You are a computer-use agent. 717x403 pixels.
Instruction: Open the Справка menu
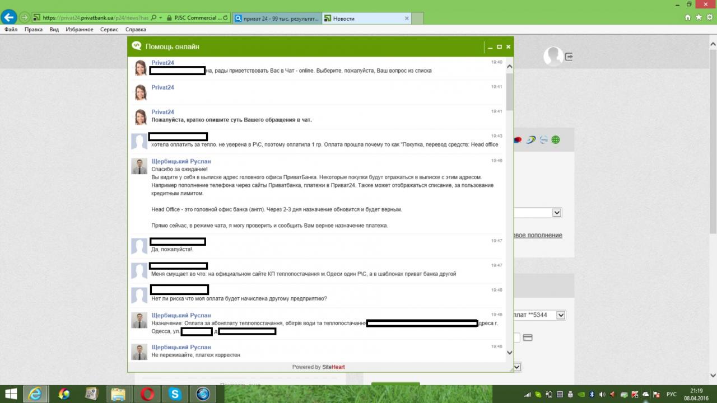tap(136, 30)
